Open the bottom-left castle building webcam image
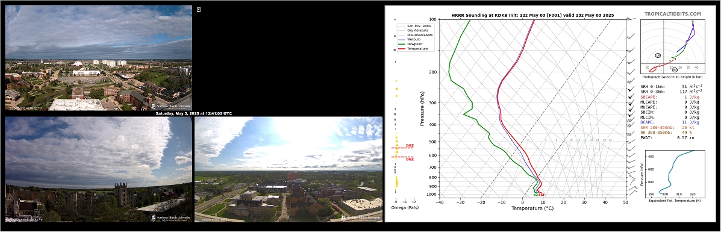The height and width of the screenshot is (232, 721). click(x=98, y=169)
